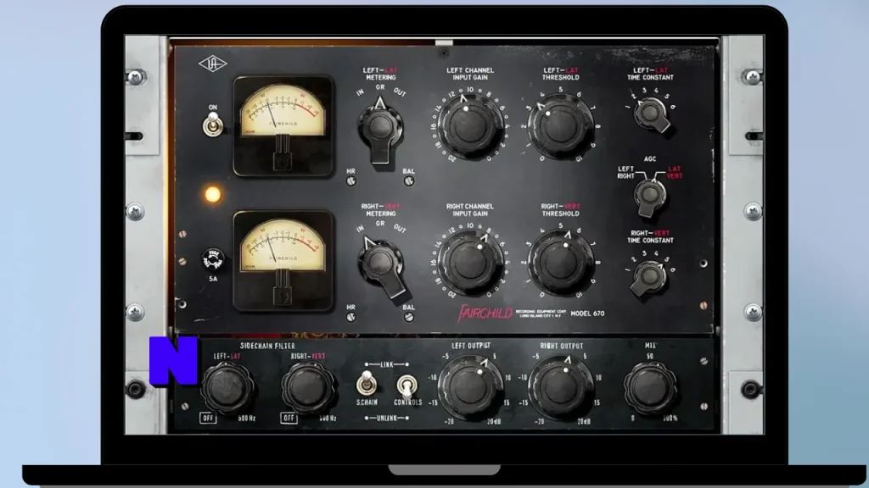Viewport: 869px width, 488px height.
Task: Adjust the Right Output knob
Action: (x=561, y=387)
